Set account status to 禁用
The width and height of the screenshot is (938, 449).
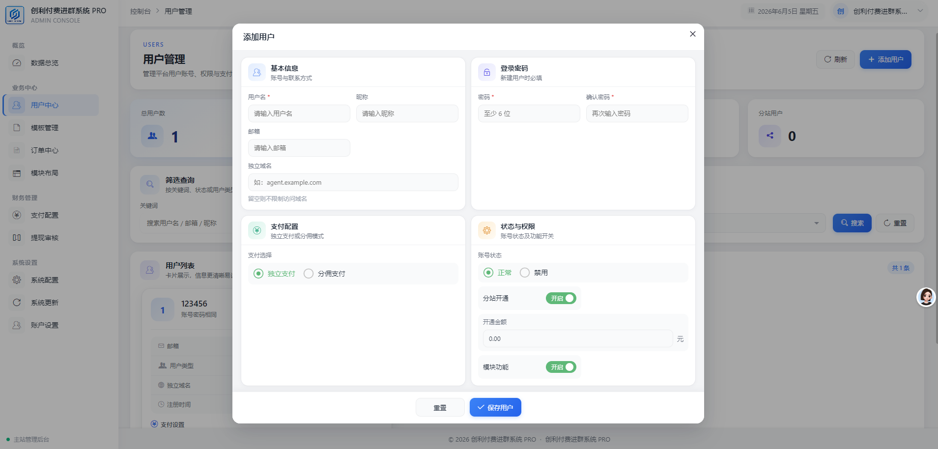pyautogui.click(x=534, y=273)
